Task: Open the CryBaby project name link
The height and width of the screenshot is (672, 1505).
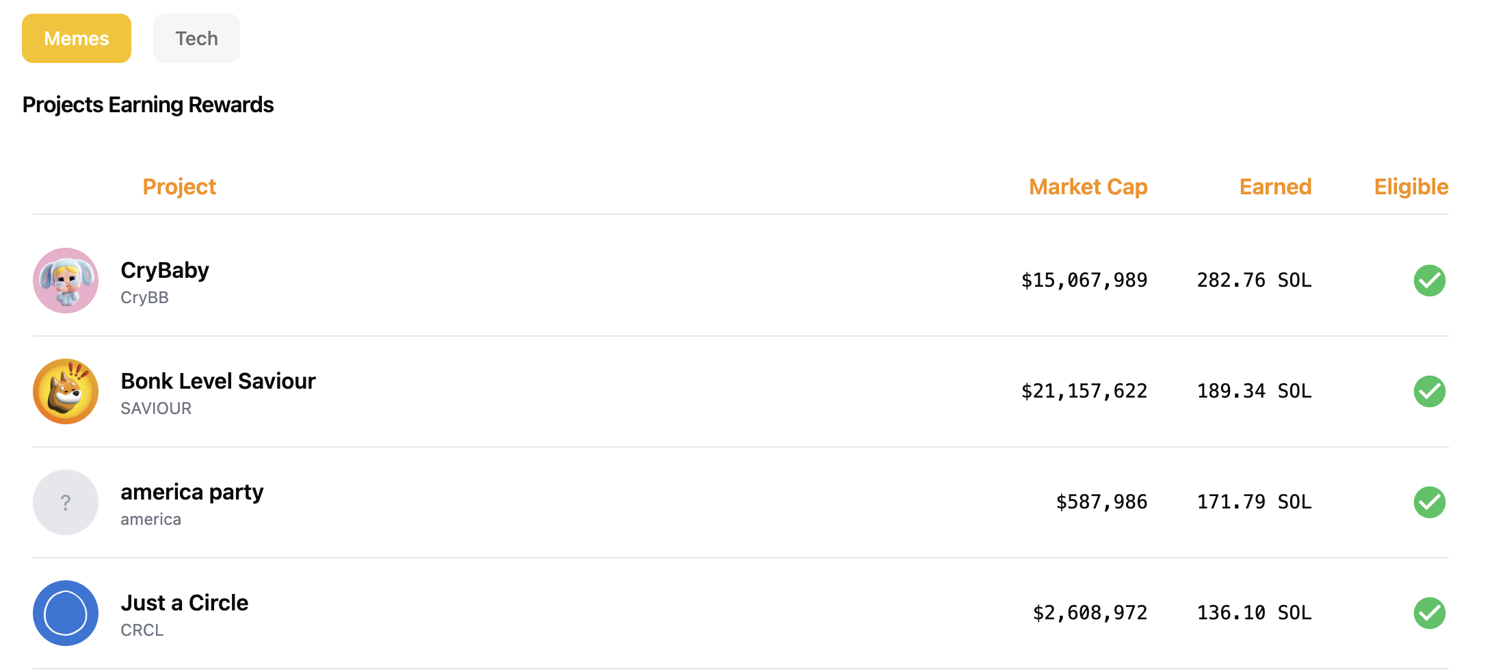Action: (165, 270)
